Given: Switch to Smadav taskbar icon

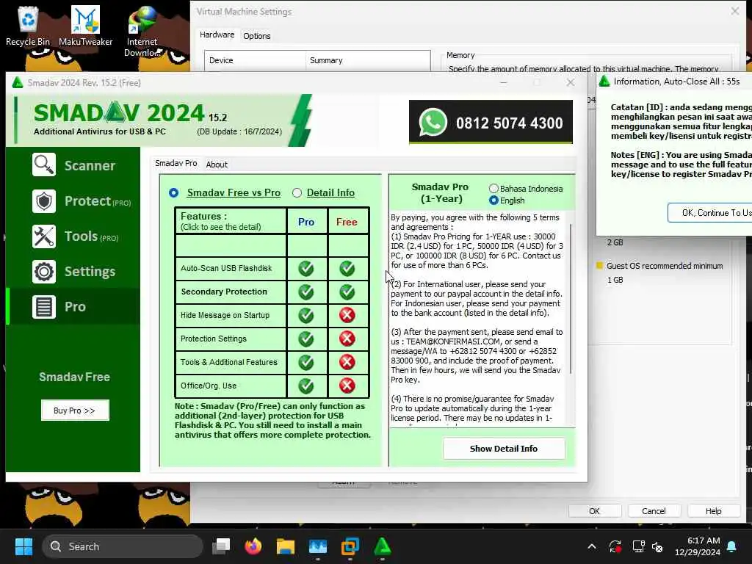Looking at the screenshot, I should pos(382,546).
